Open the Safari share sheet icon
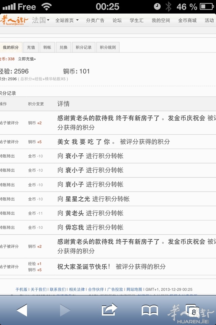The width and height of the screenshot is (216, 325). tap(109, 309)
